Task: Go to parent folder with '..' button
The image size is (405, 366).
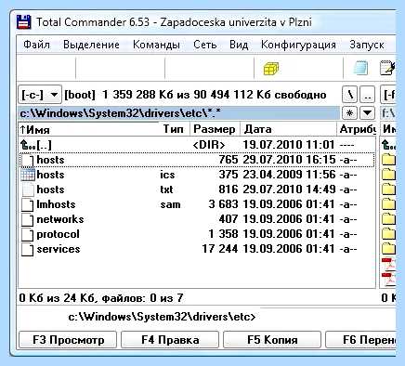Action: pos(368,95)
